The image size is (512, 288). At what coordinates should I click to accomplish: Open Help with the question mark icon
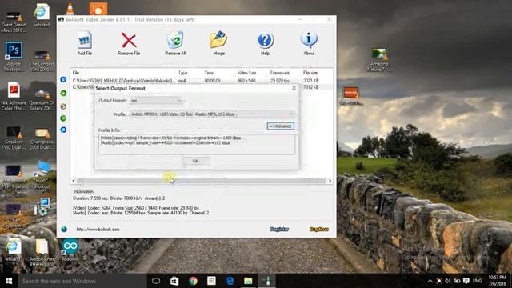[265, 41]
